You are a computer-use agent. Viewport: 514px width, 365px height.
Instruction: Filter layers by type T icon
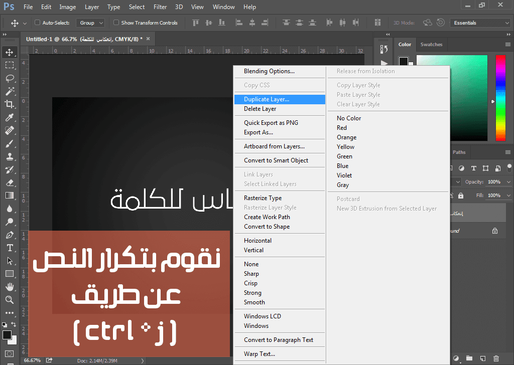(x=473, y=168)
